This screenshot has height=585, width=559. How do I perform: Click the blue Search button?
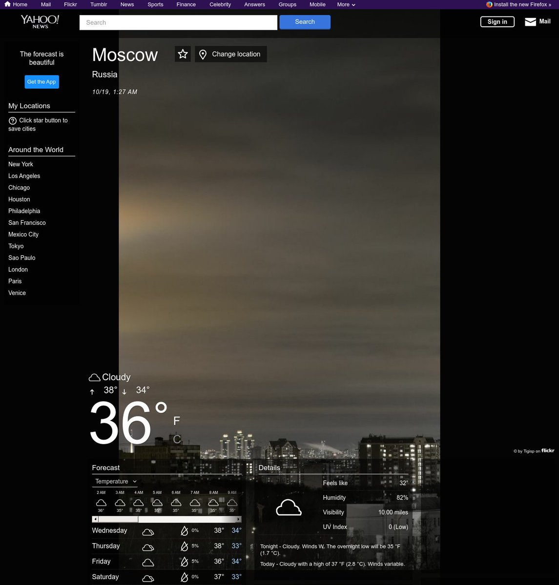pos(305,22)
